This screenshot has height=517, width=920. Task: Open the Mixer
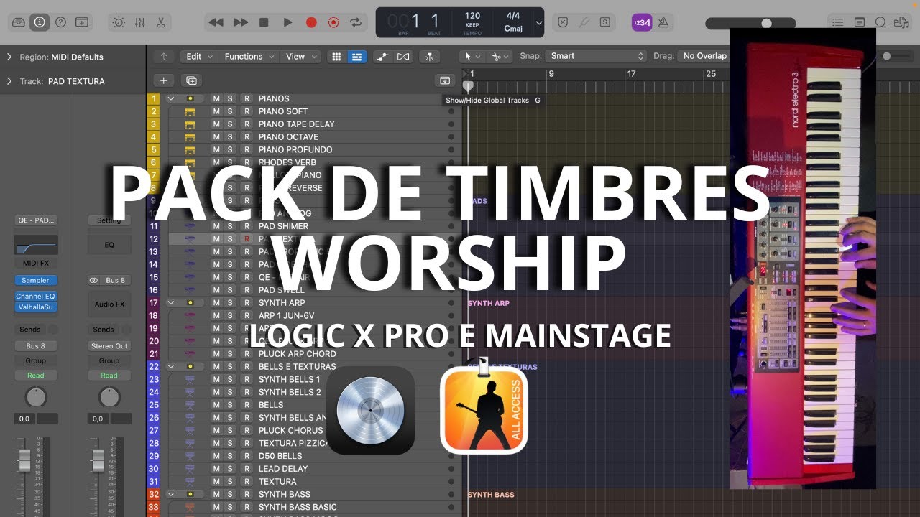(x=140, y=22)
